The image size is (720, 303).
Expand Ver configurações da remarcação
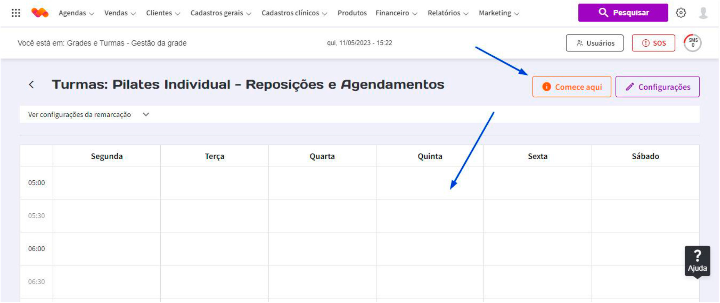coord(88,115)
